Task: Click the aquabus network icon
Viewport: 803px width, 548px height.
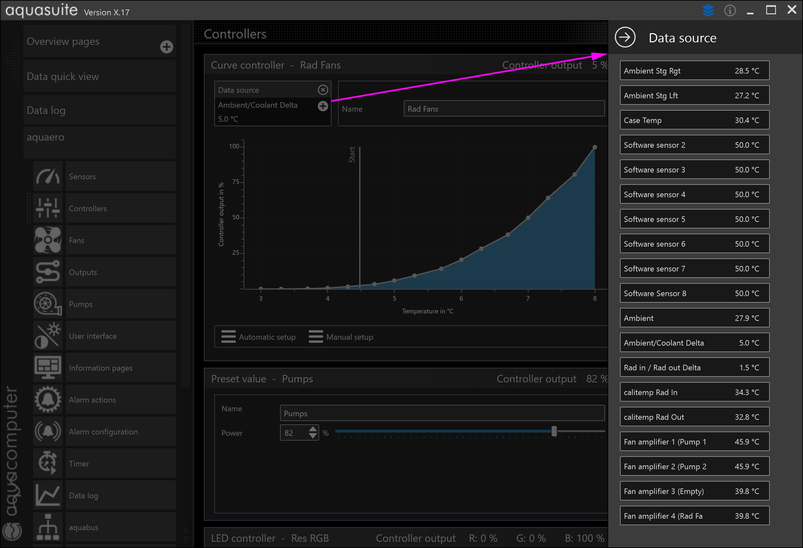Action: pos(48,527)
